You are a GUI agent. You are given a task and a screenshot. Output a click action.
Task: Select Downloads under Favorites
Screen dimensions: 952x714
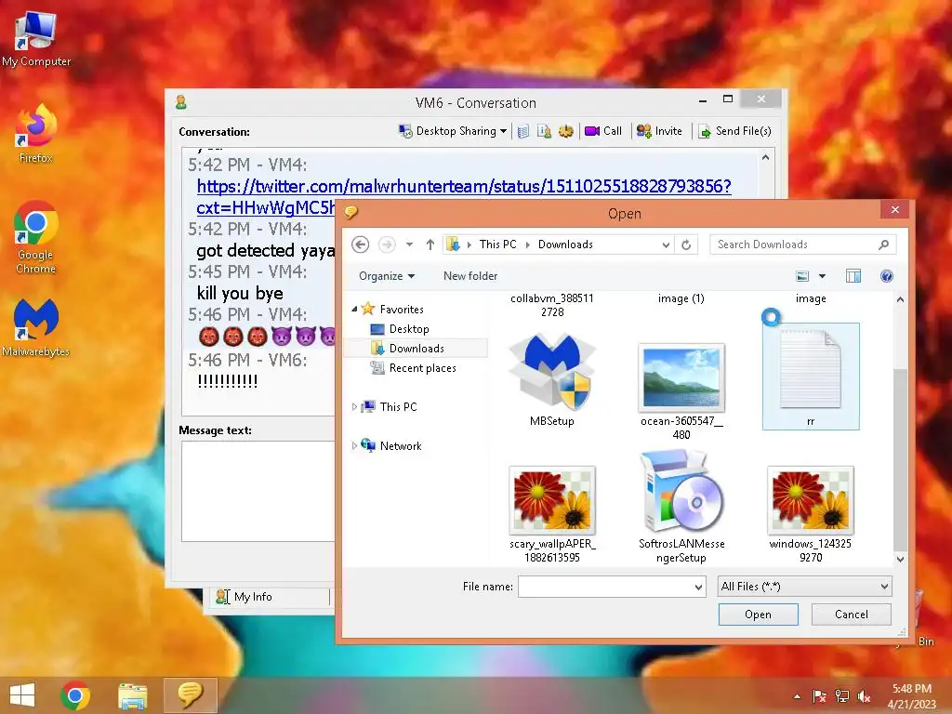tap(416, 349)
